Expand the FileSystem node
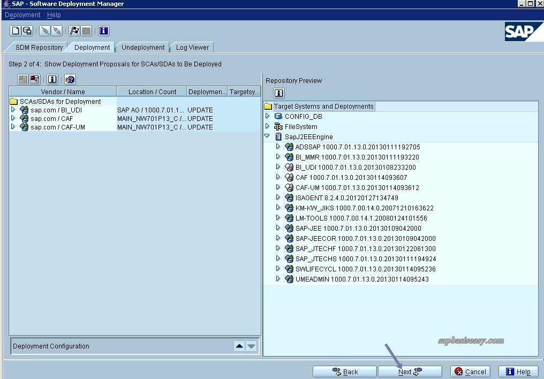 [268, 126]
